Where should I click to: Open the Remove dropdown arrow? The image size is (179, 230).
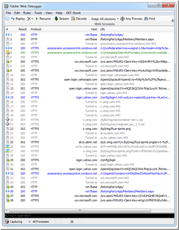[32, 19]
